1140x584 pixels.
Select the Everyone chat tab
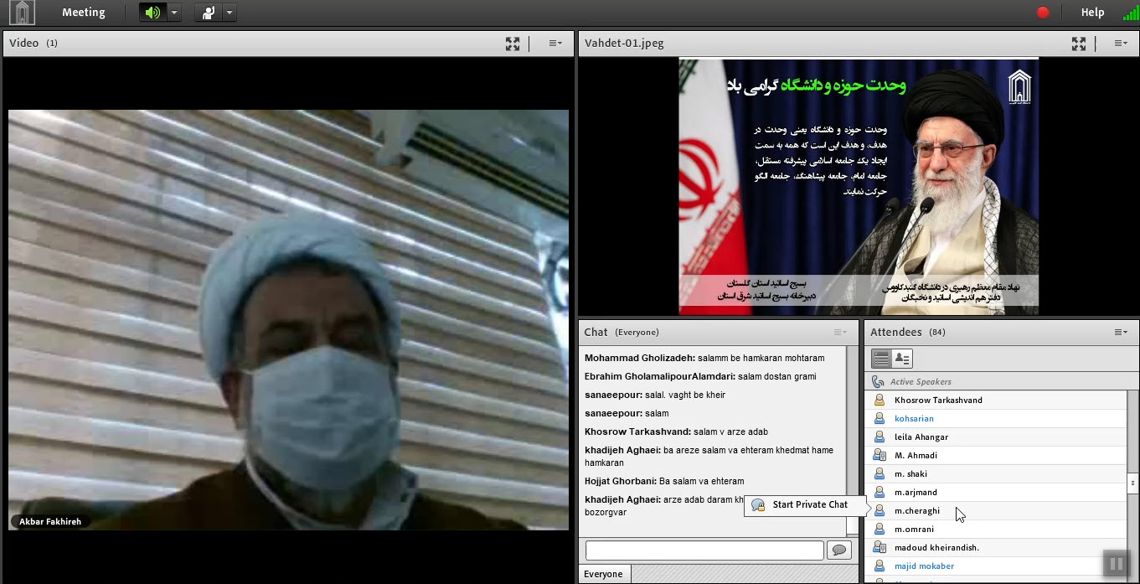tap(603, 575)
